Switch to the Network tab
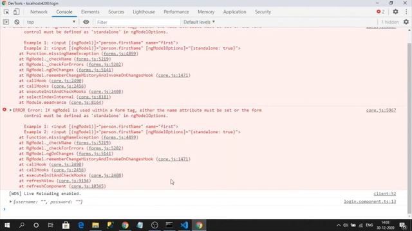 click(39, 12)
